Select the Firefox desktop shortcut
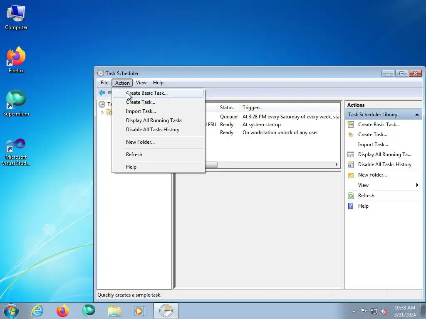The width and height of the screenshot is (426, 319). 16,60
